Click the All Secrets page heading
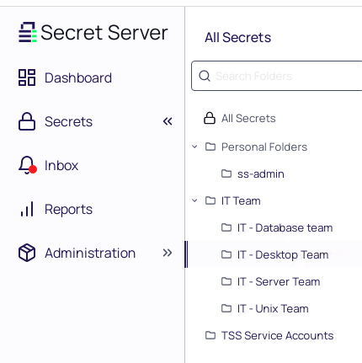 point(237,37)
